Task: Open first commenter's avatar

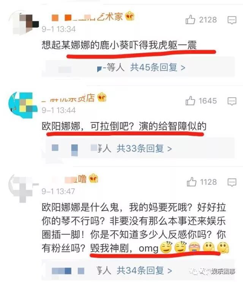Action: [x=24, y=24]
